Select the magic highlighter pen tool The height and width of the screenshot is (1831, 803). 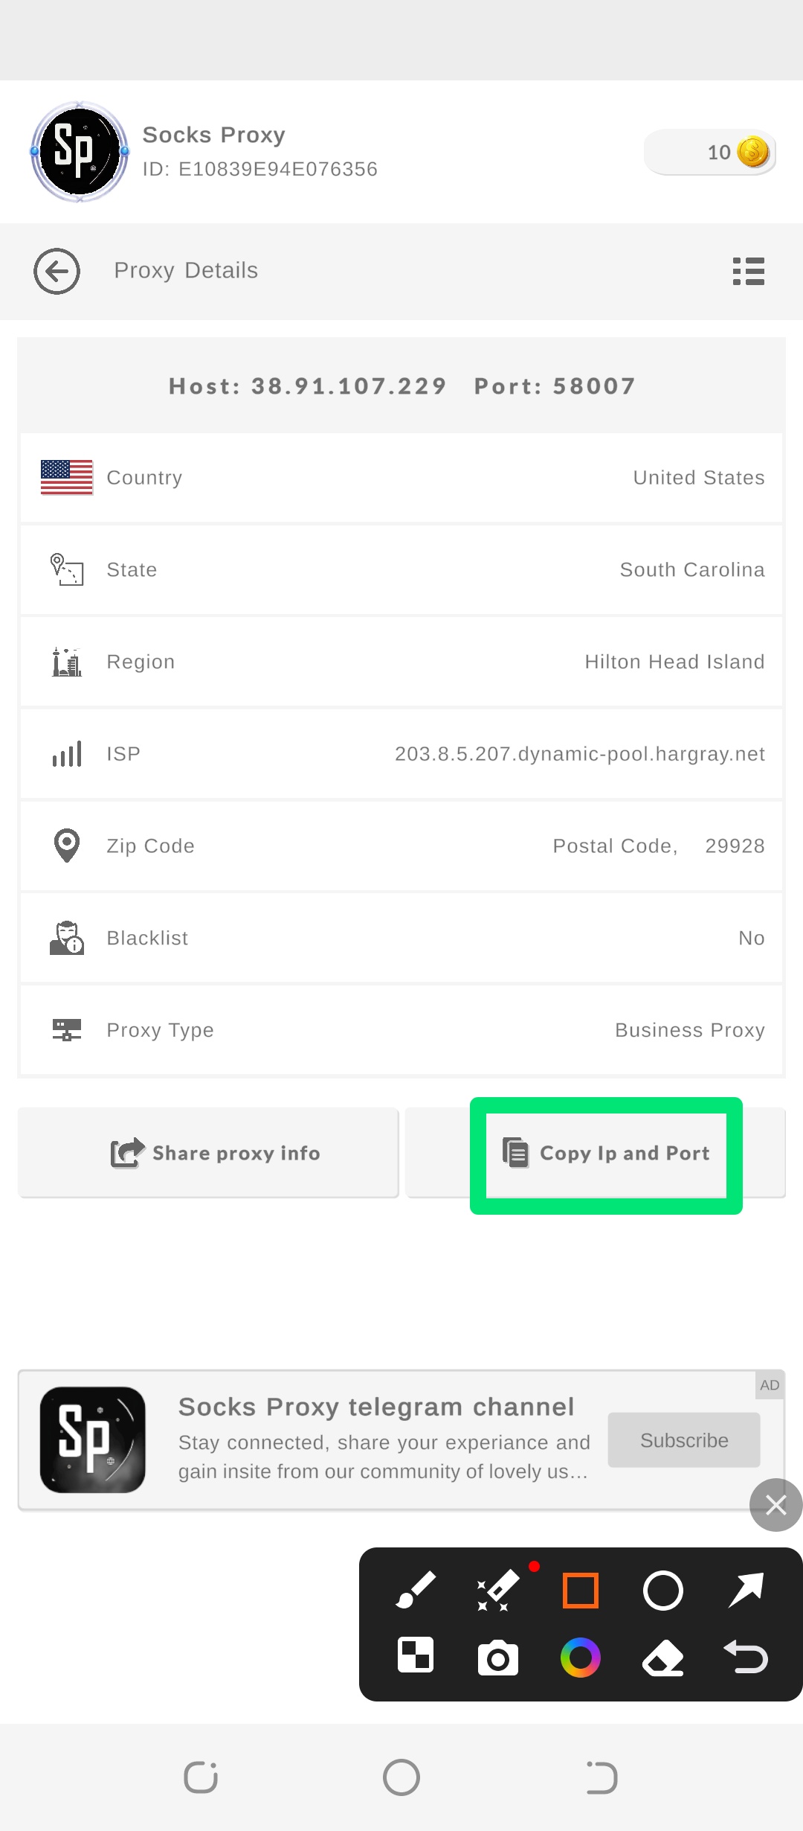point(497,1591)
